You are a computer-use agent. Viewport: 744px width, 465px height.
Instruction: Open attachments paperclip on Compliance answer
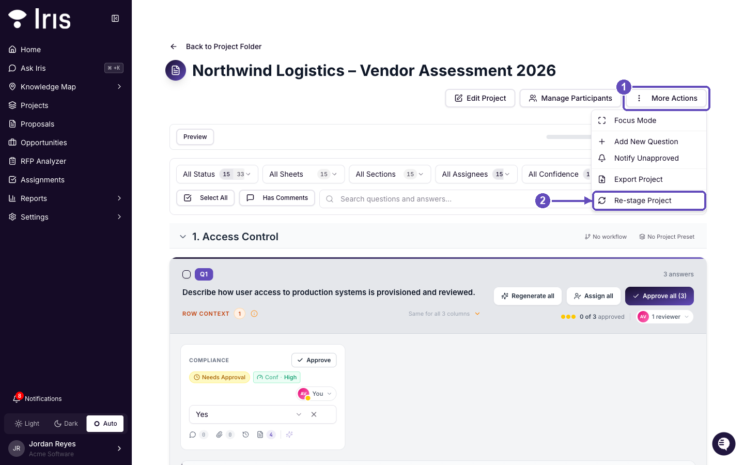(x=219, y=435)
